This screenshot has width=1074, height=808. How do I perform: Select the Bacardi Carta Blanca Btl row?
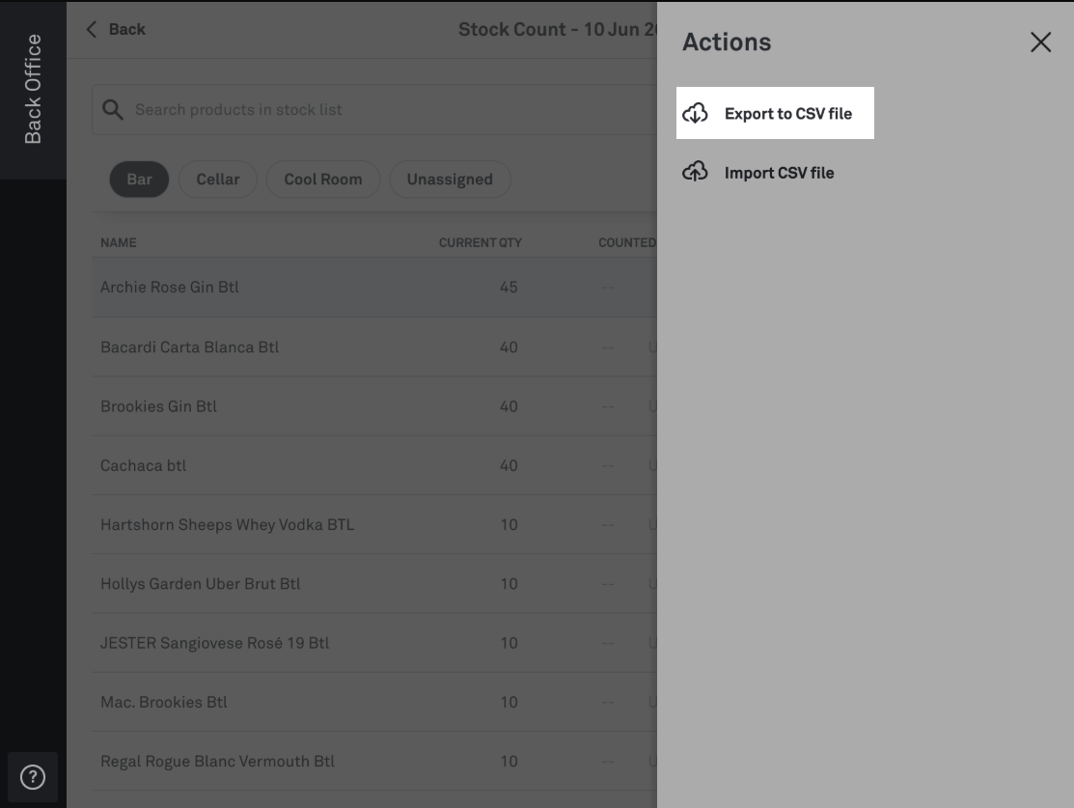(x=374, y=347)
